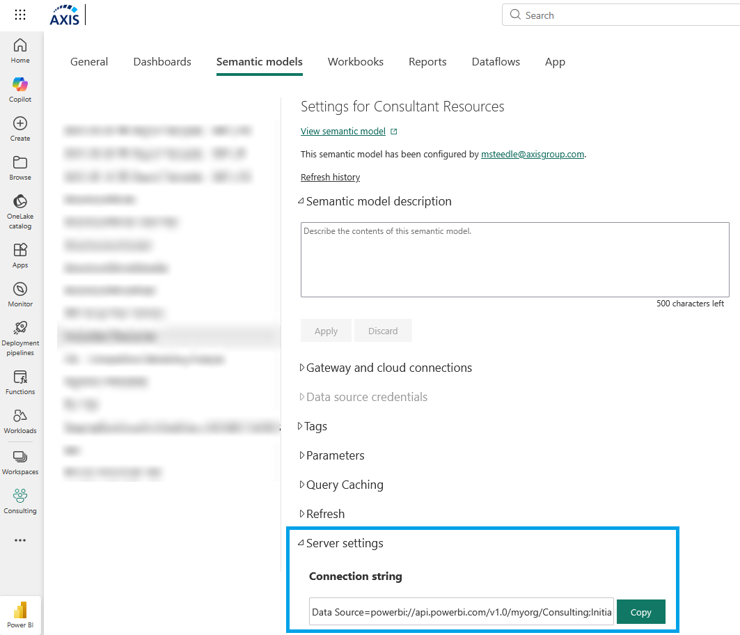Select Deployment pipelines in the sidebar
The height and width of the screenshot is (635, 740).
(20, 336)
